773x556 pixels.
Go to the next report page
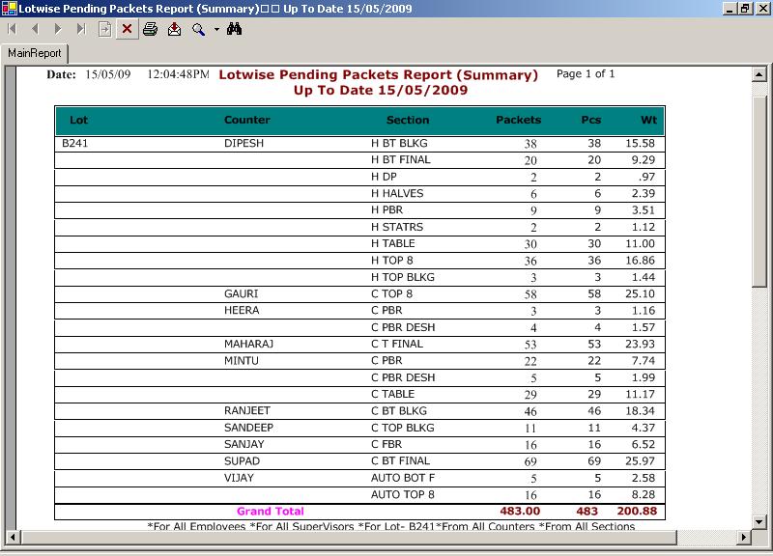[58, 30]
